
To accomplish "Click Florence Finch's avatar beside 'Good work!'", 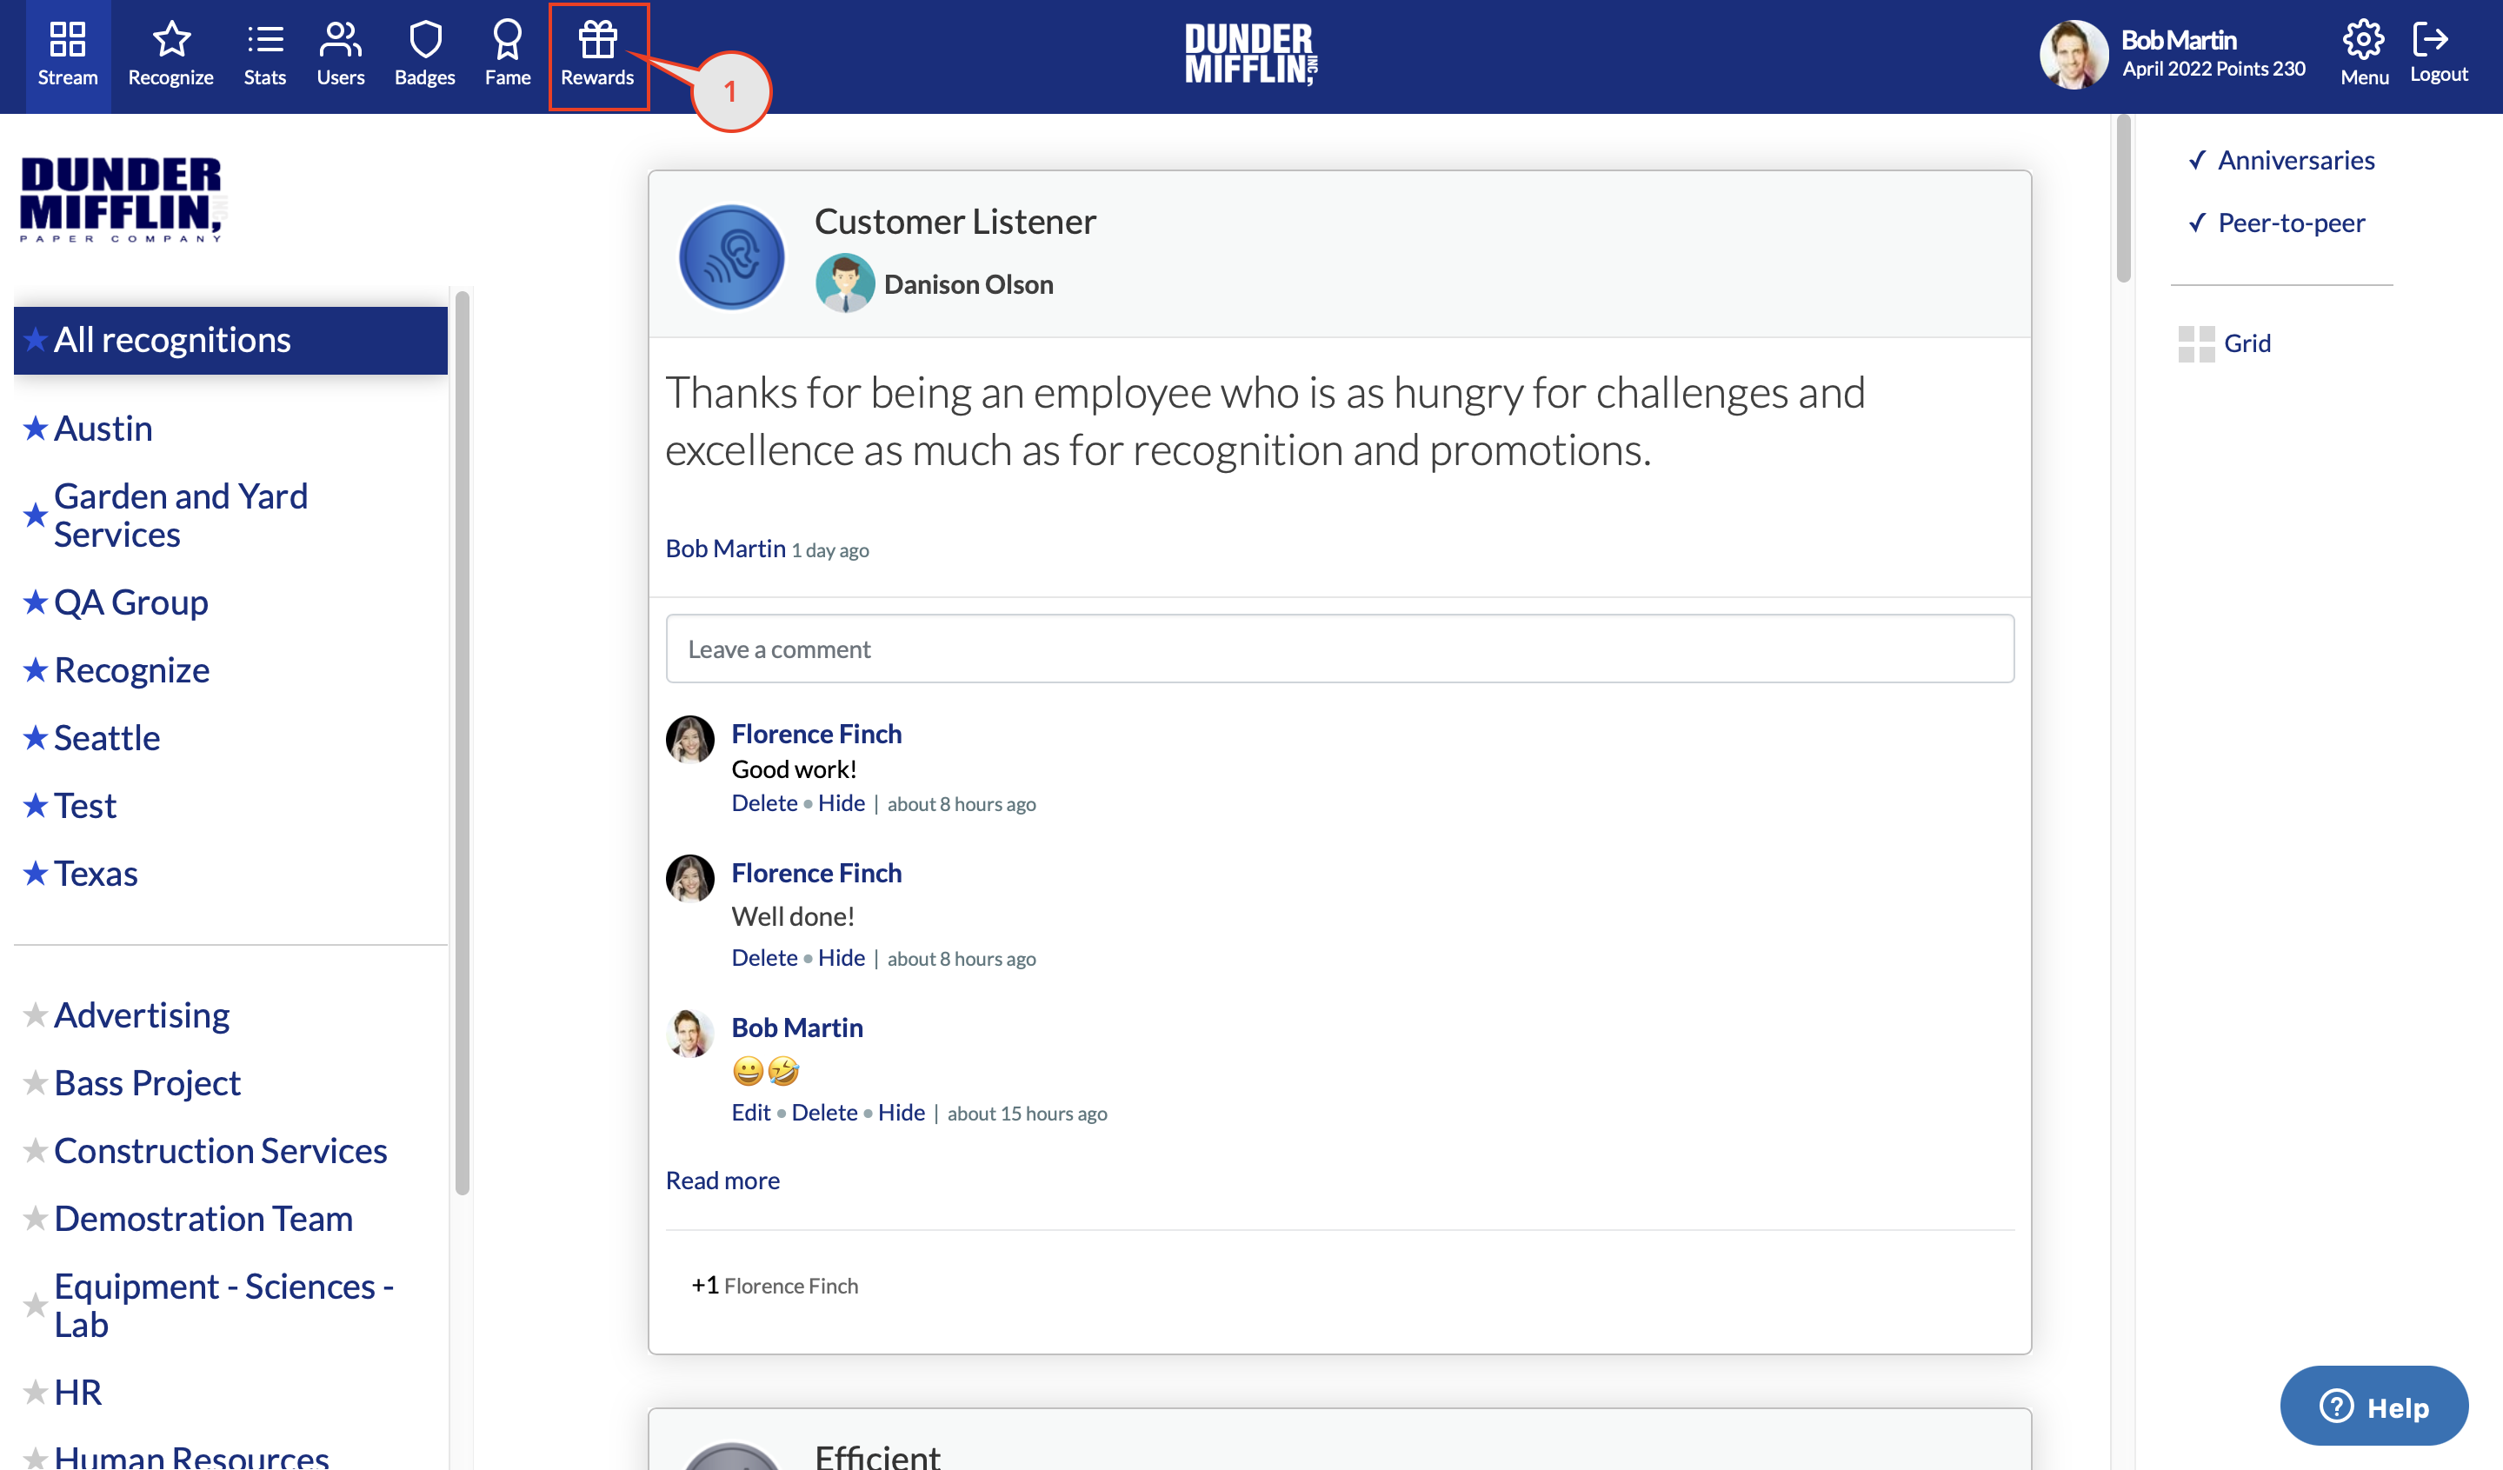I will [689, 740].
